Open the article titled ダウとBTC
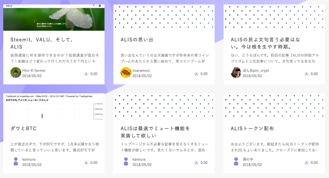This screenshot has width=329, height=178. click(x=24, y=129)
